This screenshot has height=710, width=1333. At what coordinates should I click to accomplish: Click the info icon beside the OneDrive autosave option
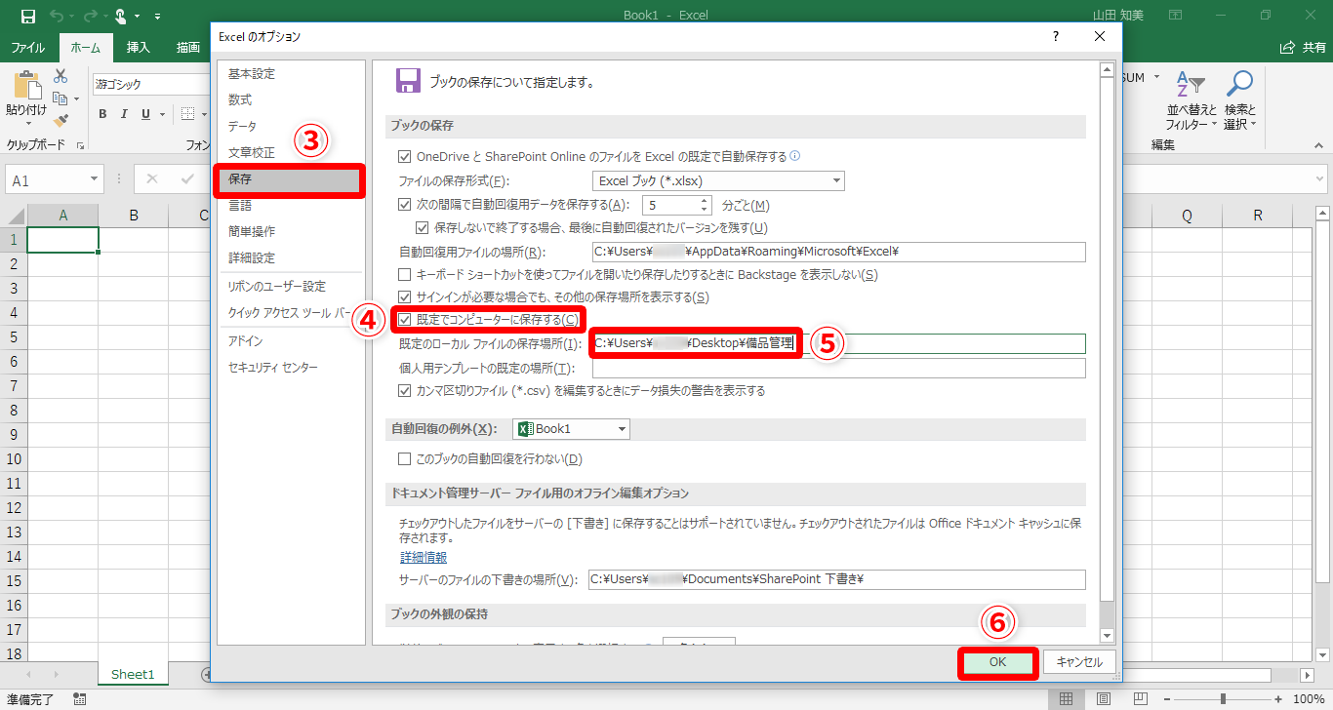click(795, 156)
